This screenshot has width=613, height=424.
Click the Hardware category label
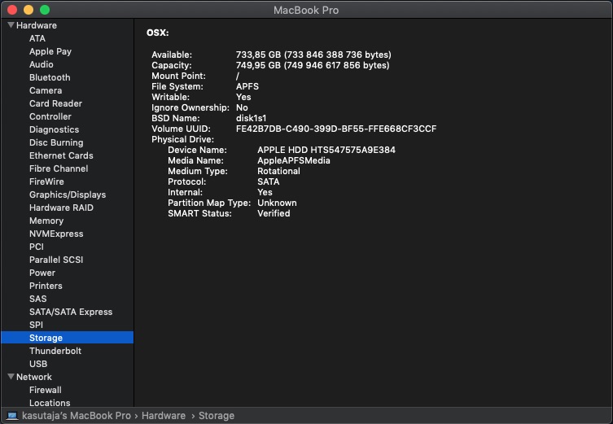37,25
